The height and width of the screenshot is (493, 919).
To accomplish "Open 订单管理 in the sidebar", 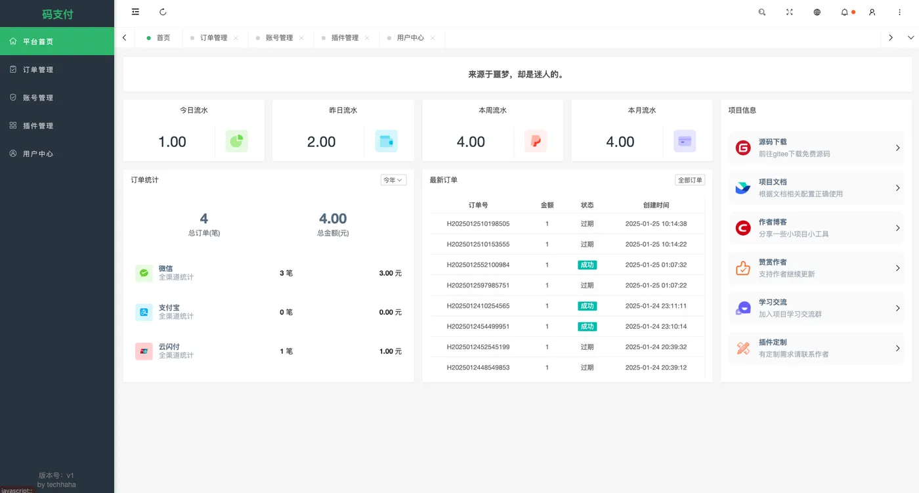I will (x=57, y=70).
